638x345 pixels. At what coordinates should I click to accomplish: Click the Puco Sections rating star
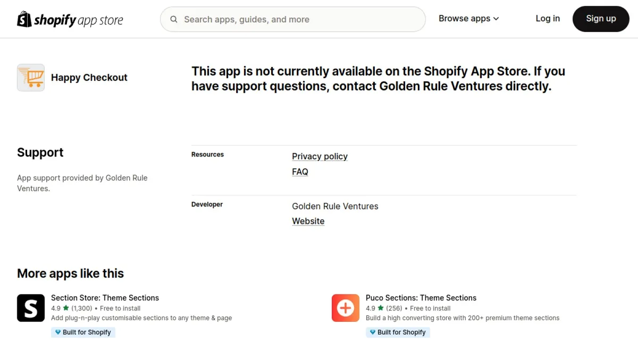[x=381, y=308]
